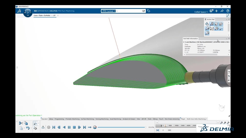The height and width of the screenshot is (138, 246).
Task: Click the export upload icon in player
Action: pos(43,127)
